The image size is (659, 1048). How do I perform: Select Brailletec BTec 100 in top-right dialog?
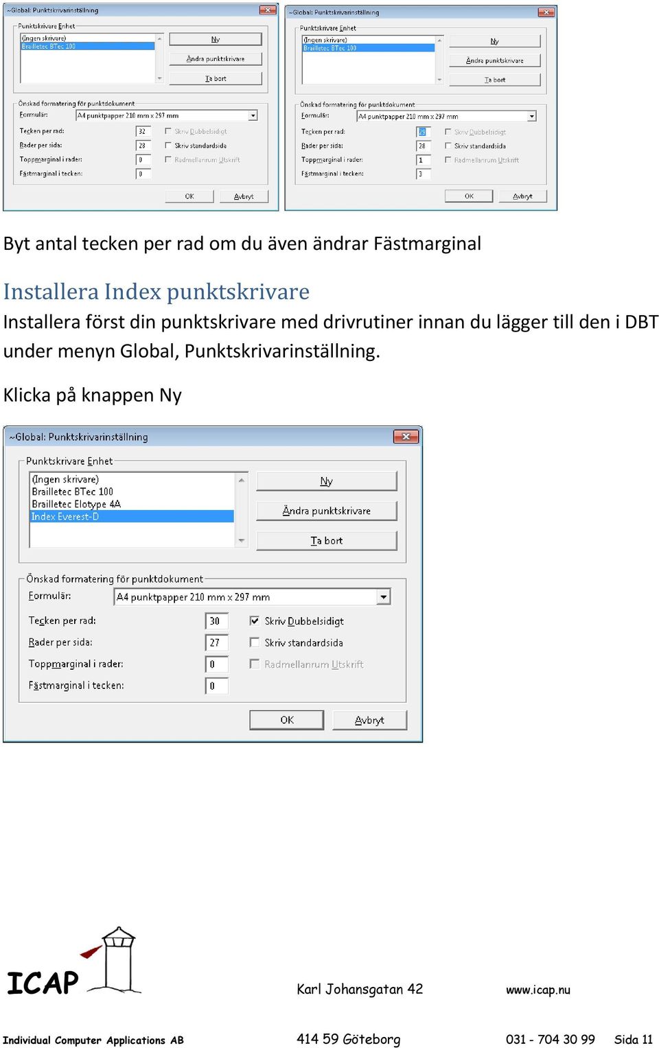369,48
